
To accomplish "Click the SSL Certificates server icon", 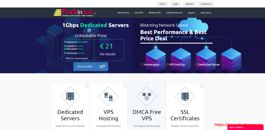I will pos(185,96).
